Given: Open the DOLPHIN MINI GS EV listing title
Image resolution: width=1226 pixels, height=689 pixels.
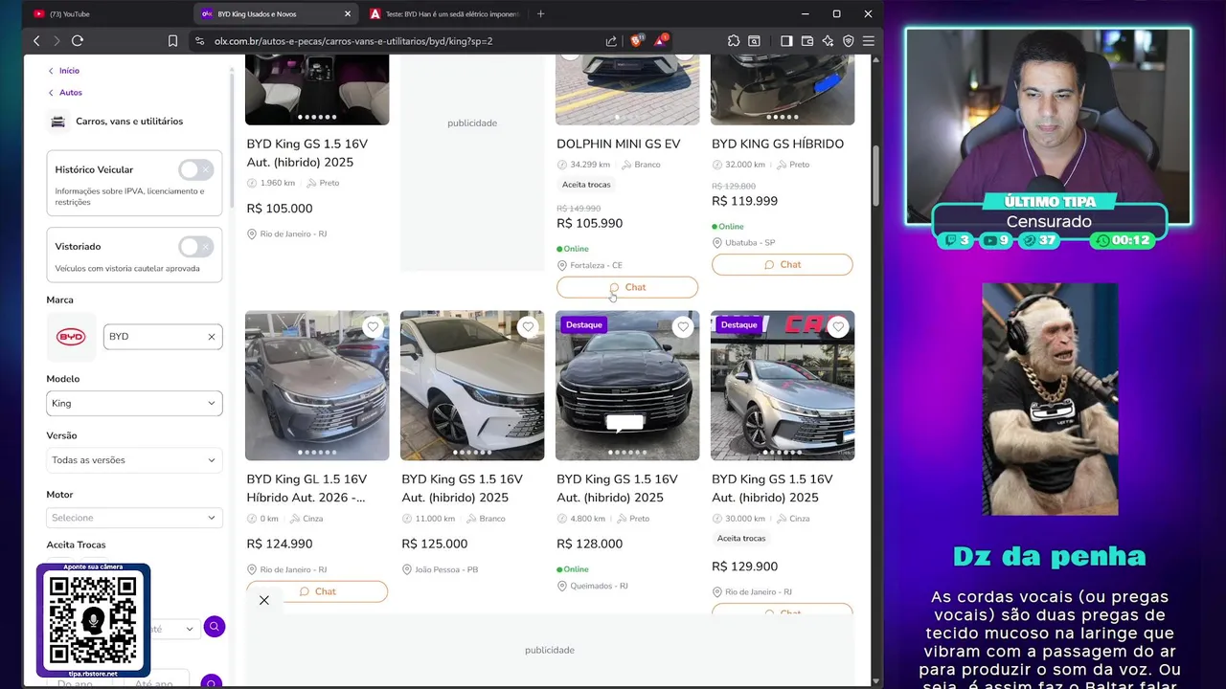Looking at the screenshot, I should [619, 144].
